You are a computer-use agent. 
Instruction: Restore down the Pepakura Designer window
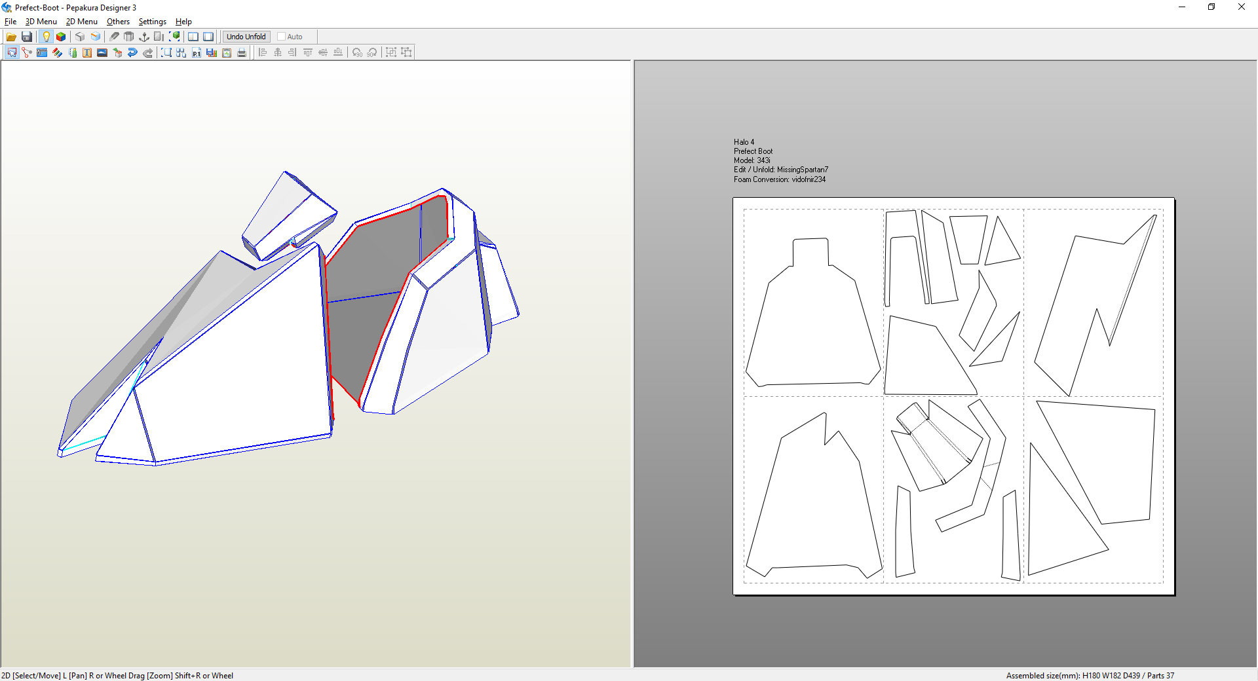pyautogui.click(x=1211, y=7)
